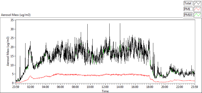The width and height of the screenshot is (202, 93).
Task: Click the 02:00 time axis label
Action: coord(31,87)
